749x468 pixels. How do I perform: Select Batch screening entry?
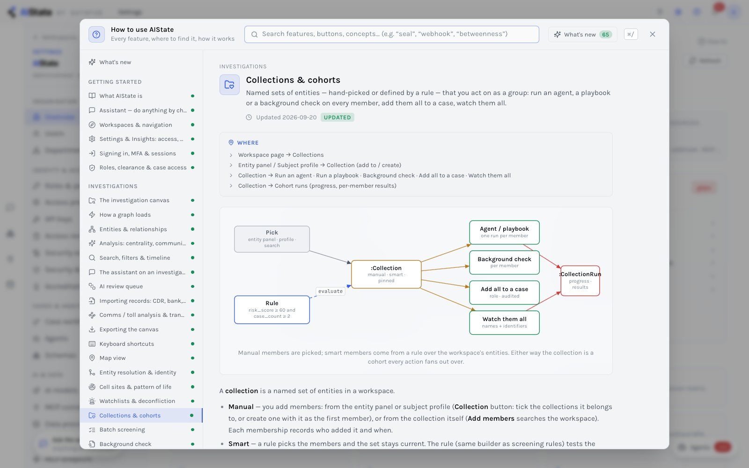(x=141, y=430)
